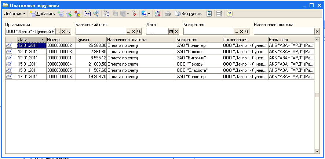The width and height of the screenshot is (325, 159).
Task: Click the vertical scrollbar down arrow
Action: click(x=317, y=151)
